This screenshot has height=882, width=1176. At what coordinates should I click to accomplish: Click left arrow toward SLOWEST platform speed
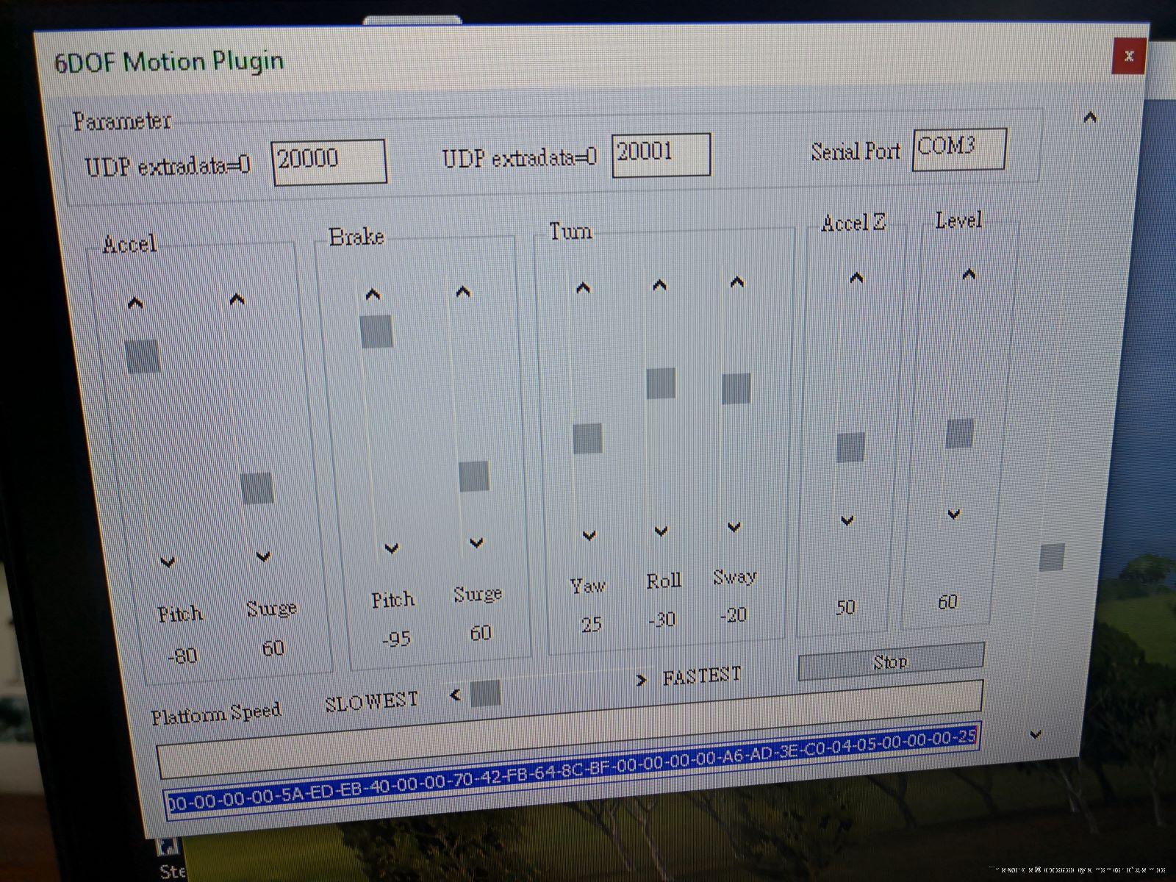[455, 695]
